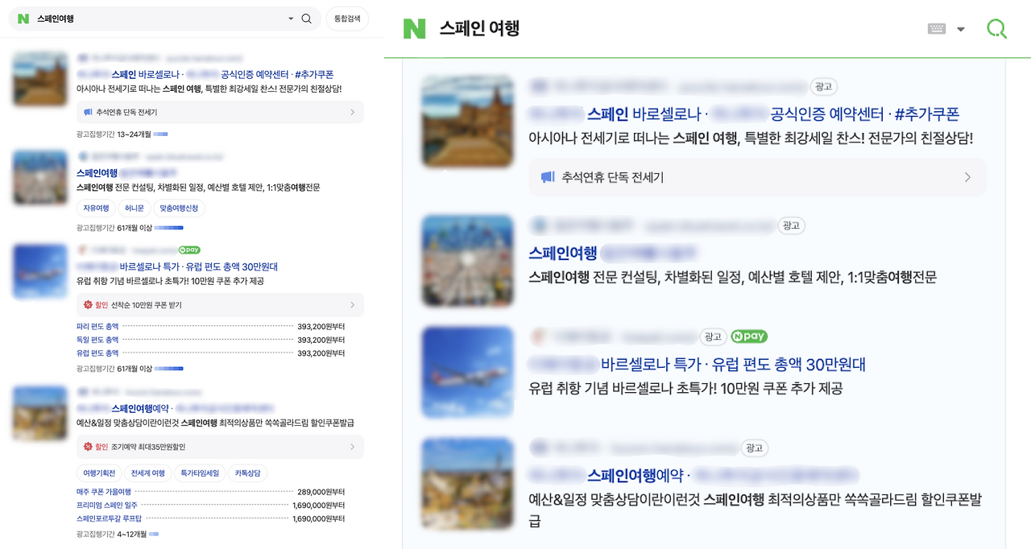Screen dimensions: 1031x549
Task: Open the 스페인여행 ad title in left panel
Action: point(97,173)
